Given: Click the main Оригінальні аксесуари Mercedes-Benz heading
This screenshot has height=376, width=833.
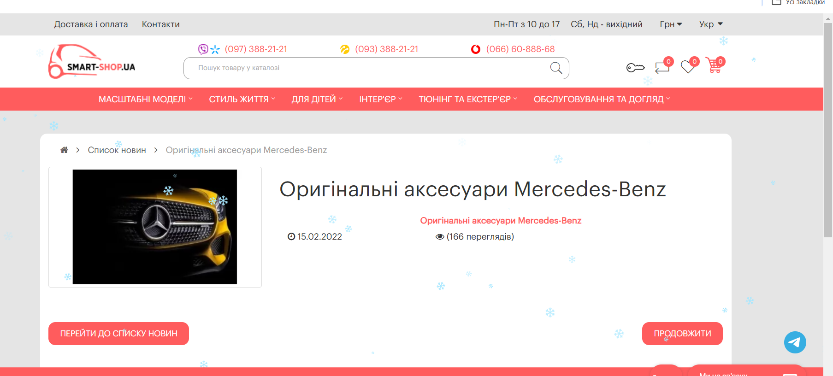Looking at the screenshot, I should (x=473, y=189).
